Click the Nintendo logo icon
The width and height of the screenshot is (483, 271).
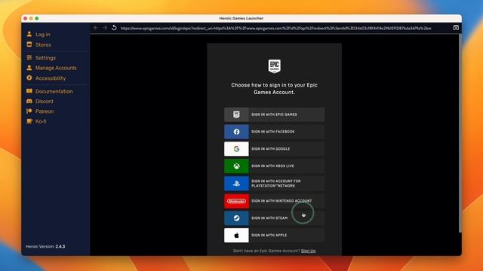[x=236, y=201]
